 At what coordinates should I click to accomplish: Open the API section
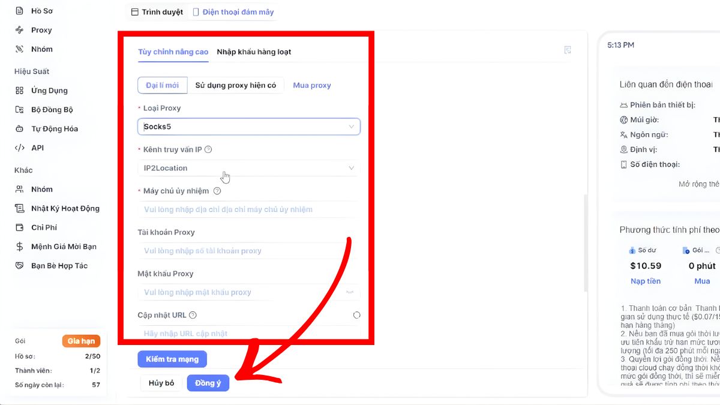(x=37, y=148)
